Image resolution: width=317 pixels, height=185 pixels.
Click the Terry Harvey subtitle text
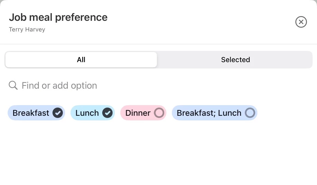pyautogui.click(x=27, y=30)
